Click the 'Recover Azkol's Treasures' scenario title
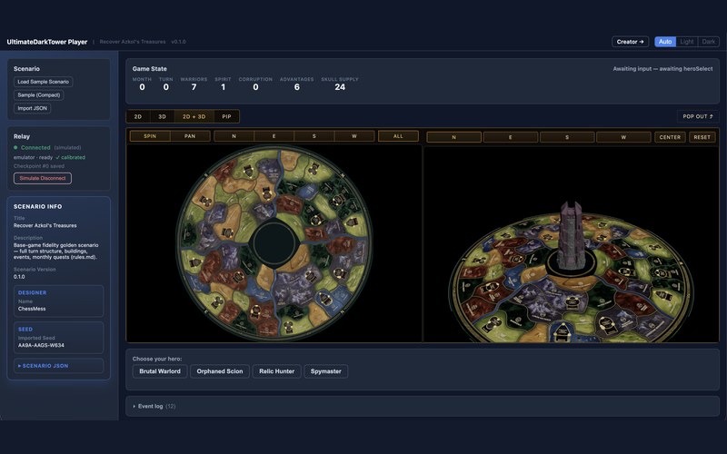Screen dimensions: 727x454 click(45, 225)
